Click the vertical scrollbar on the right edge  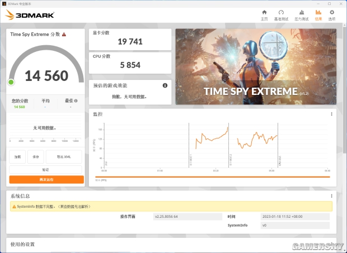click(x=345, y=88)
